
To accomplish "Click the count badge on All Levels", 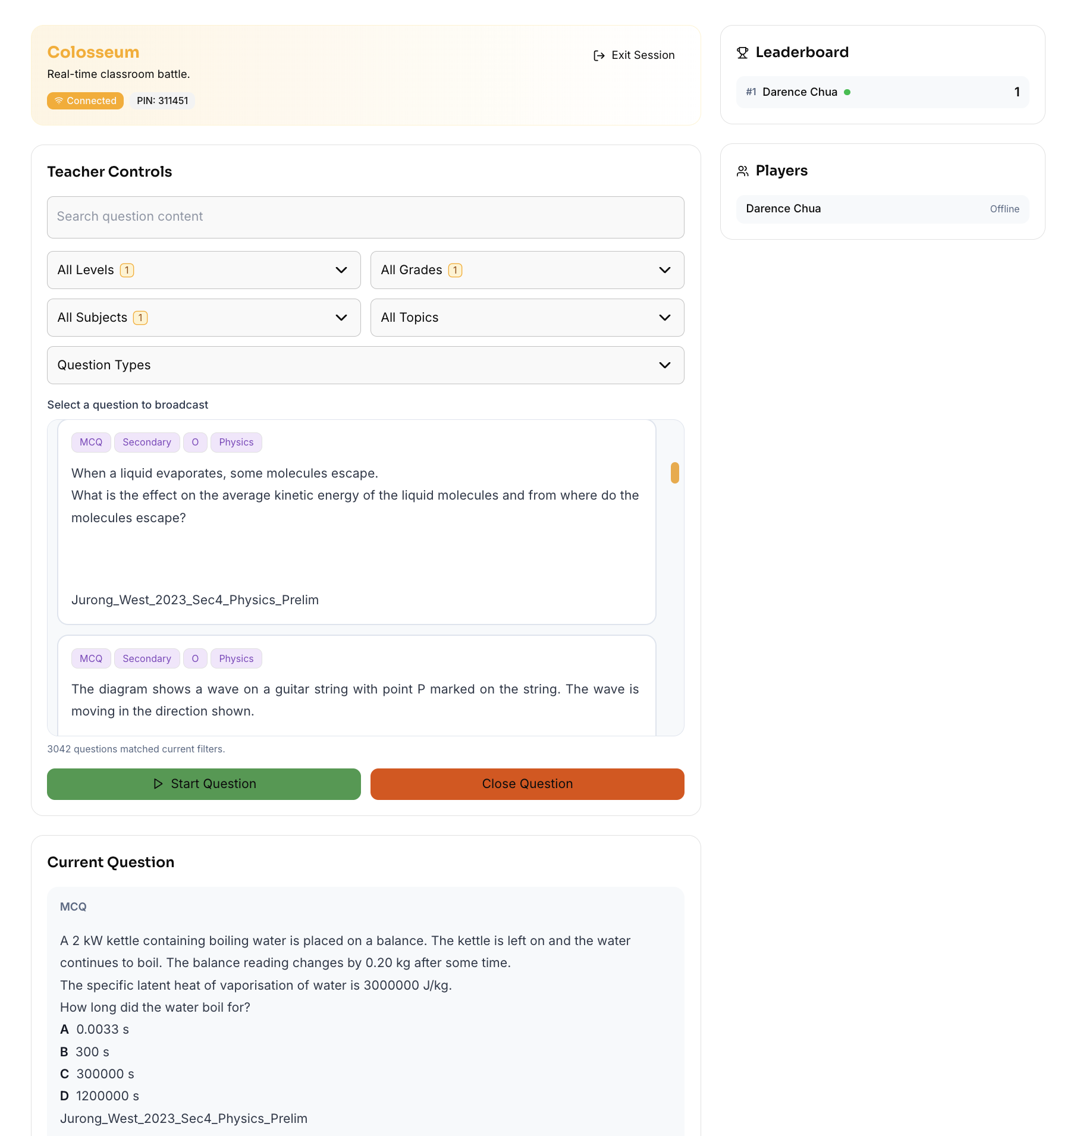I will click(127, 270).
